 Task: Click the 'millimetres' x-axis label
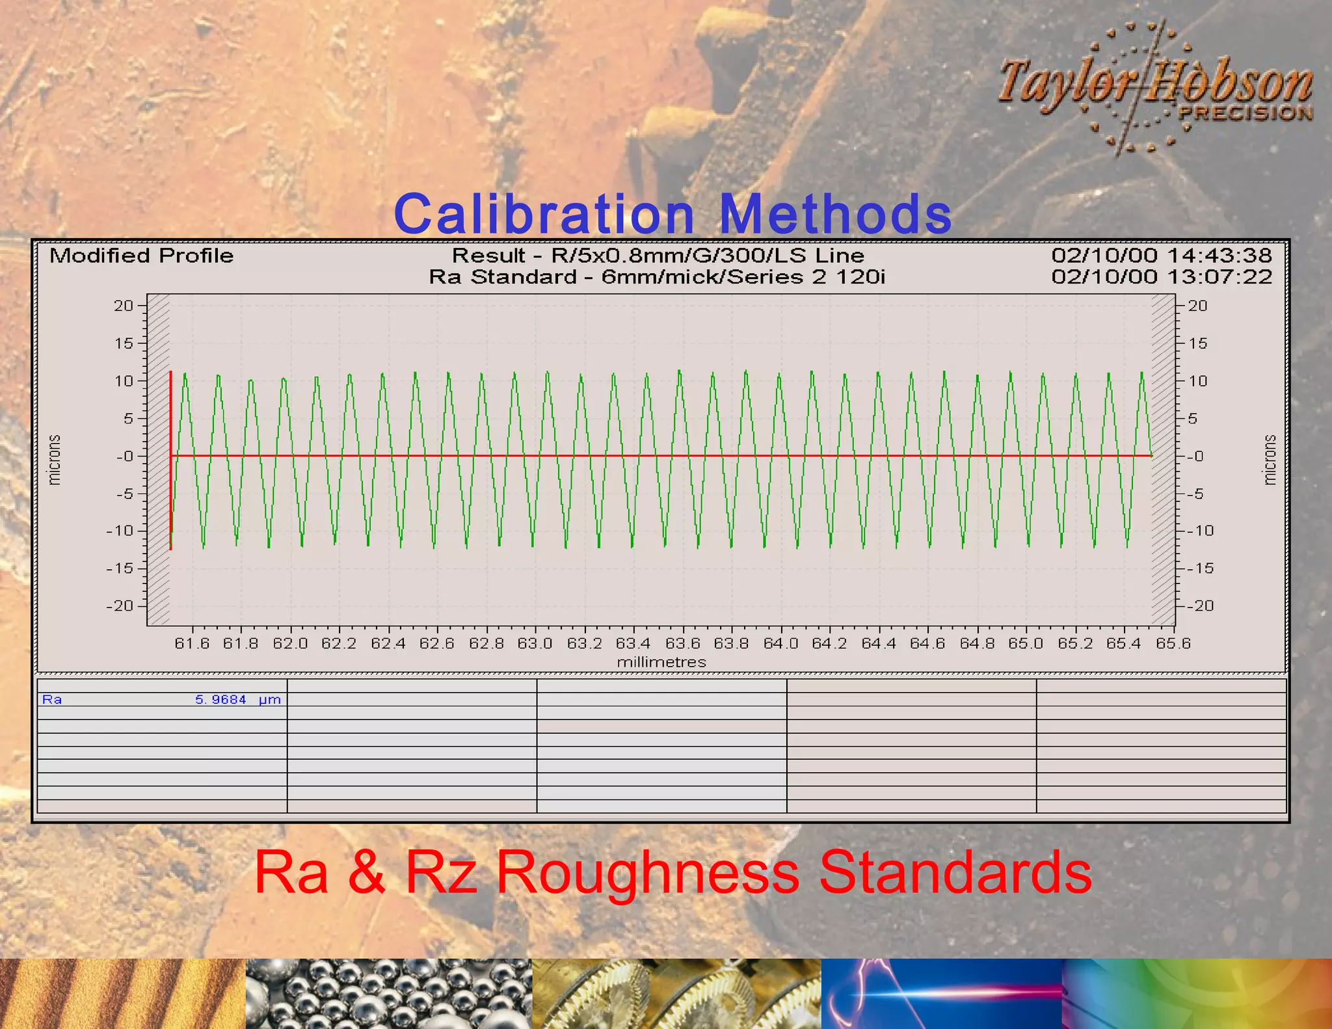tap(661, 662)
